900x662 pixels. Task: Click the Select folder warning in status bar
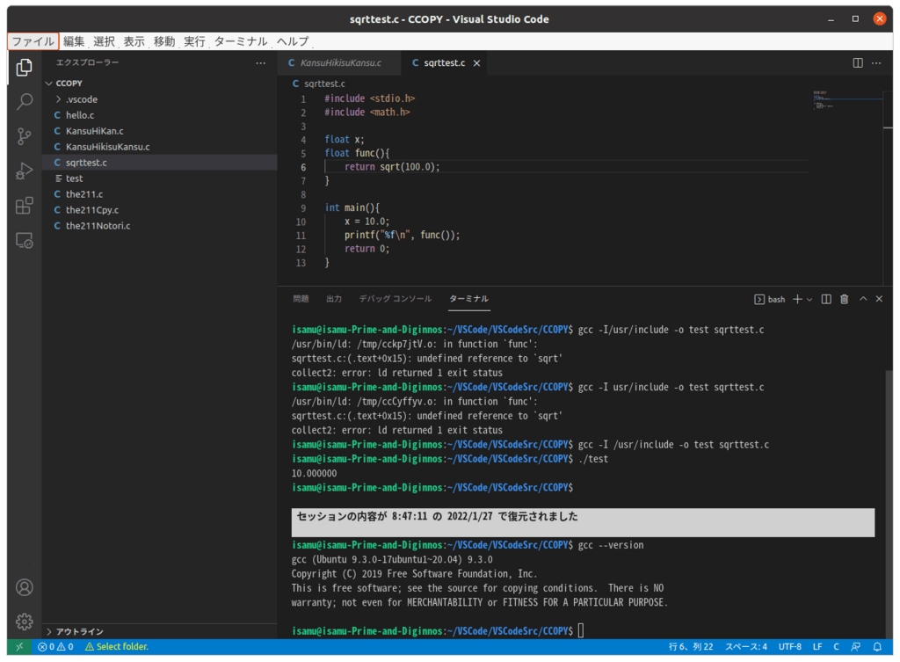click(x=117, y=646)
